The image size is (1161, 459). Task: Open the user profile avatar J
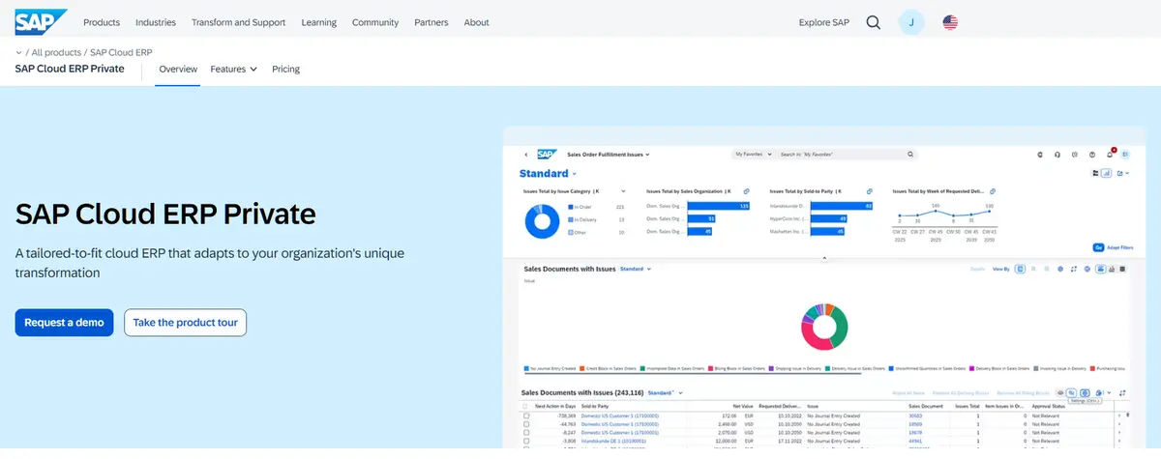click(911, 22)
